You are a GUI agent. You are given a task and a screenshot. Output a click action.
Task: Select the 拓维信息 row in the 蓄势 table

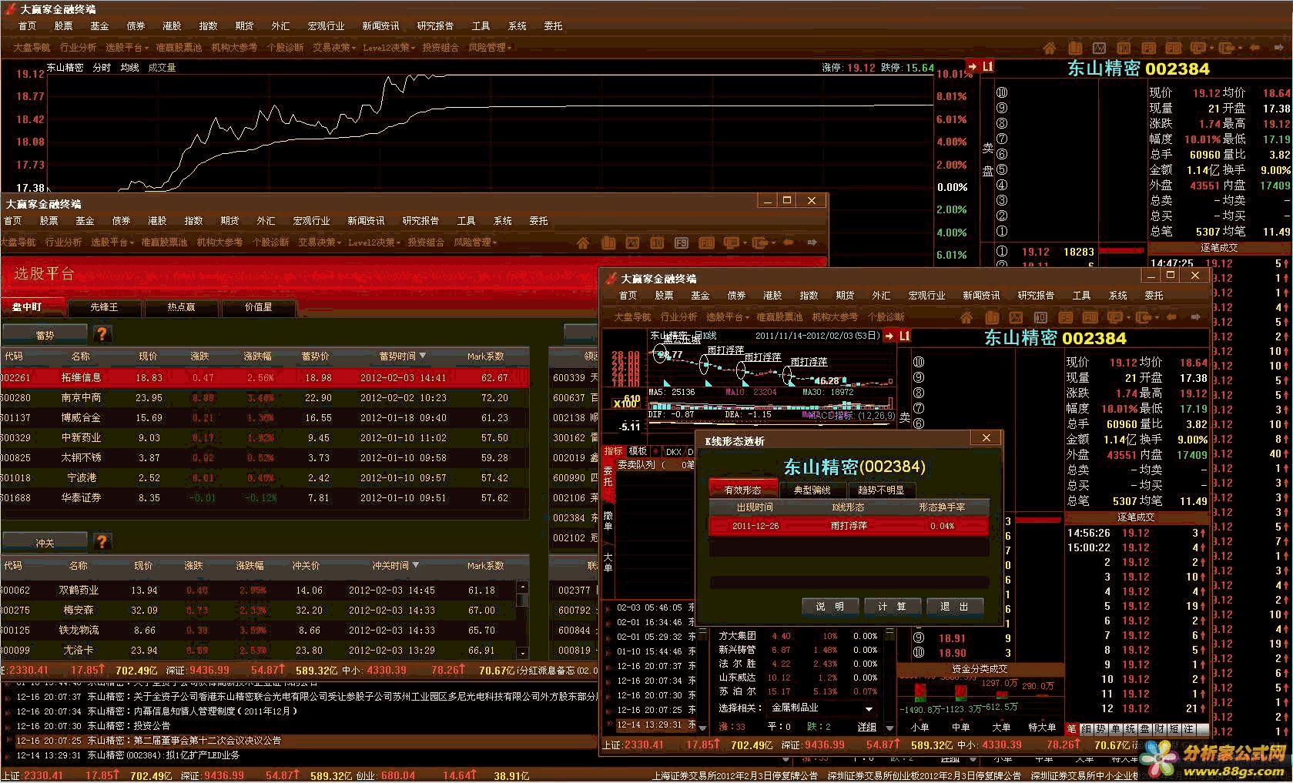pyautogui.click(x=265, y=378)
